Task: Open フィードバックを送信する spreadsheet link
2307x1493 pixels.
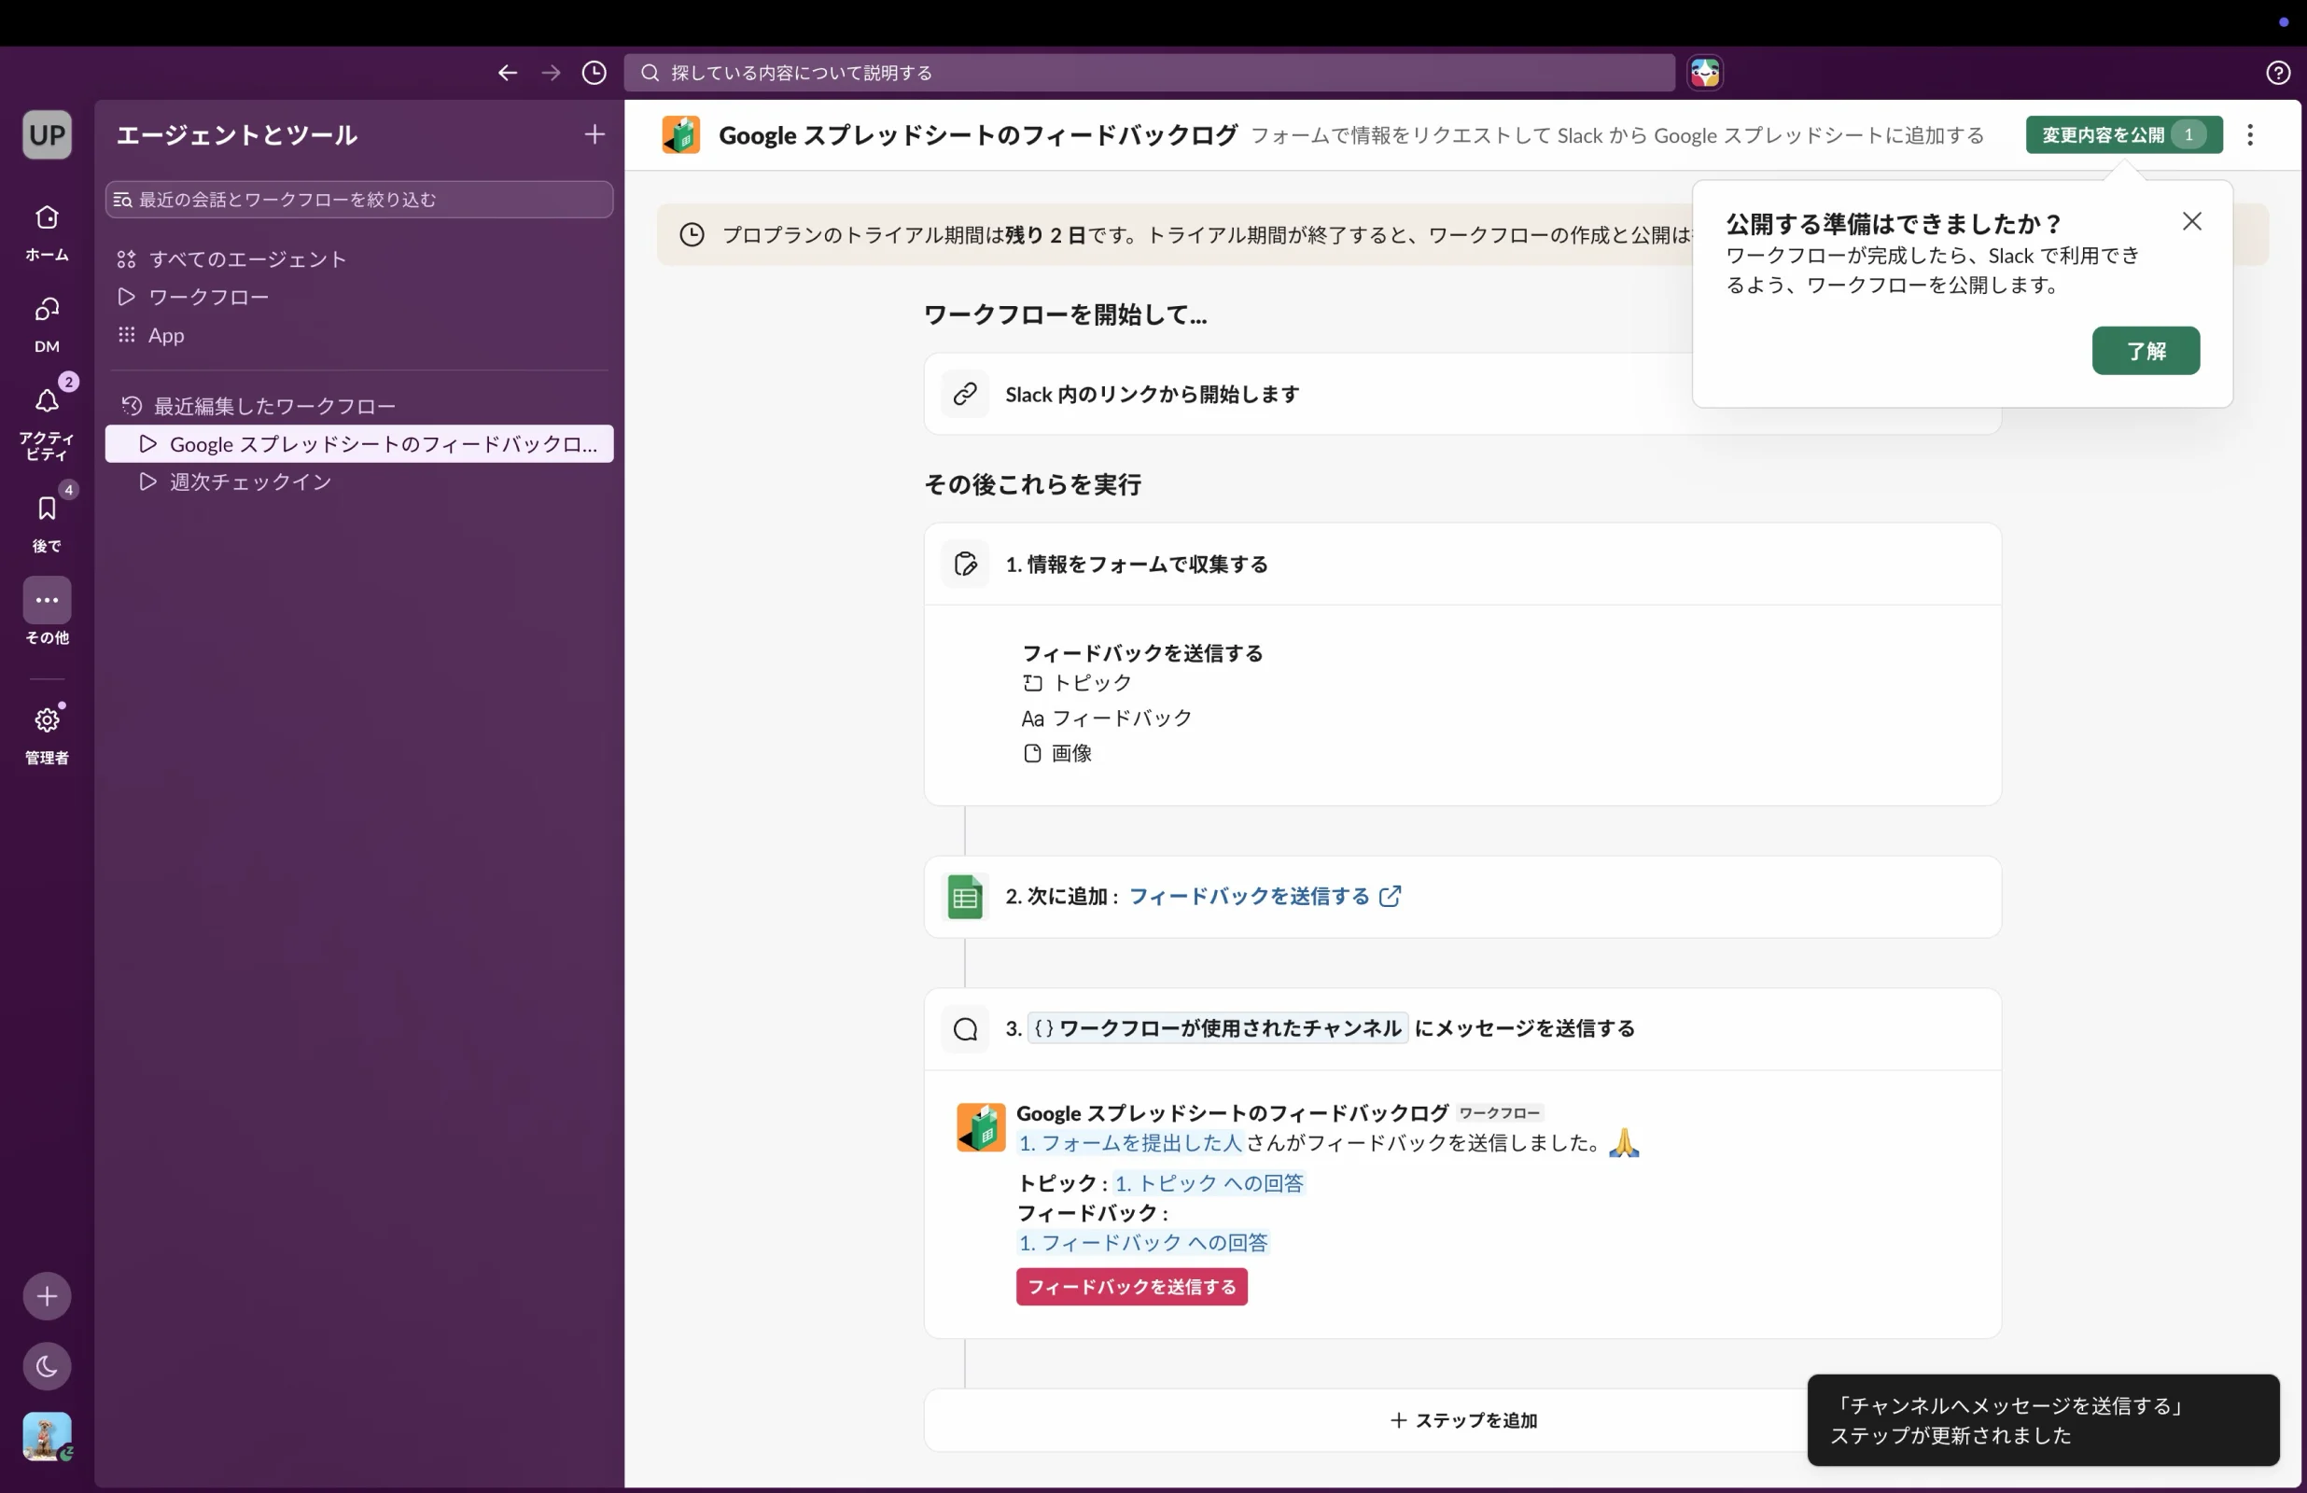Action: point(1249,897)
